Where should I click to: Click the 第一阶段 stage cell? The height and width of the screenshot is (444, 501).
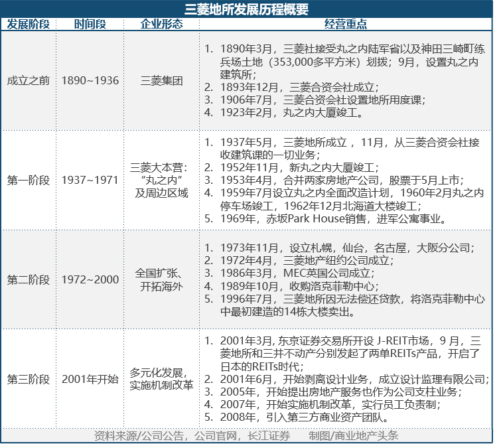pyautogui.click(x=29, y=181)
